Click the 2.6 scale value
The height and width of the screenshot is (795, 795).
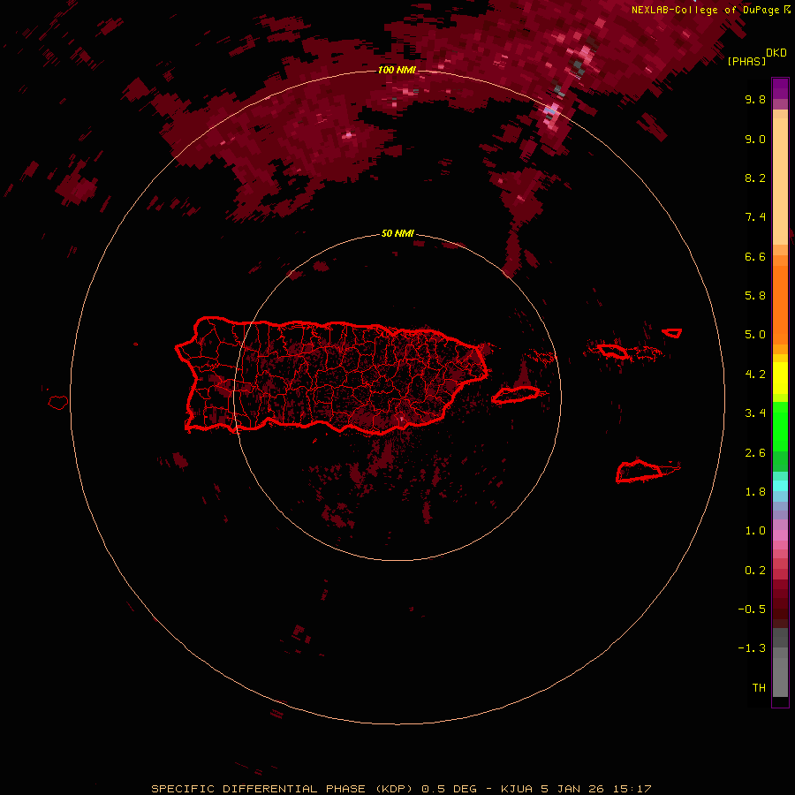click(x=755, y=453)
